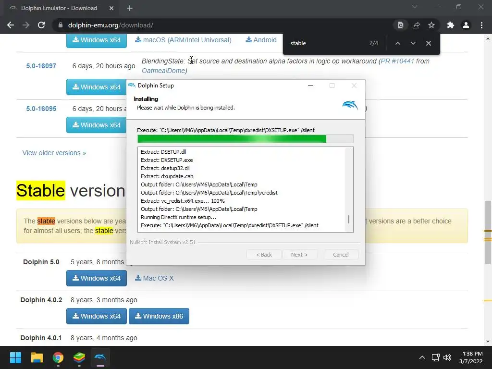Click the installer progress bar
Image resolution: width=492 pixels, height=369 pixels.
pos(246,139)
